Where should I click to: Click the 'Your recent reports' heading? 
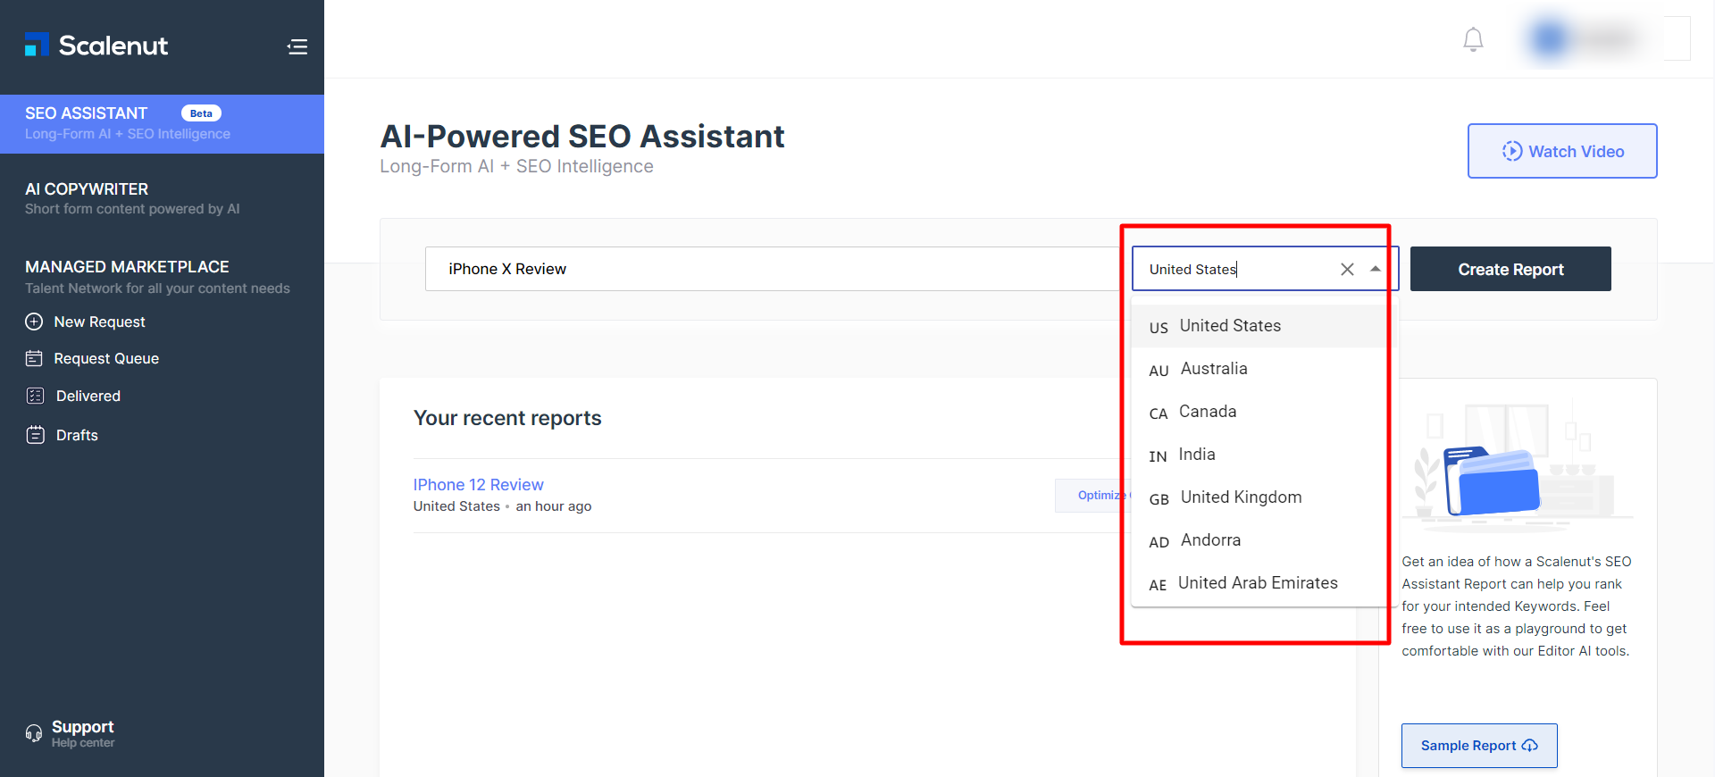coord(507,418)
